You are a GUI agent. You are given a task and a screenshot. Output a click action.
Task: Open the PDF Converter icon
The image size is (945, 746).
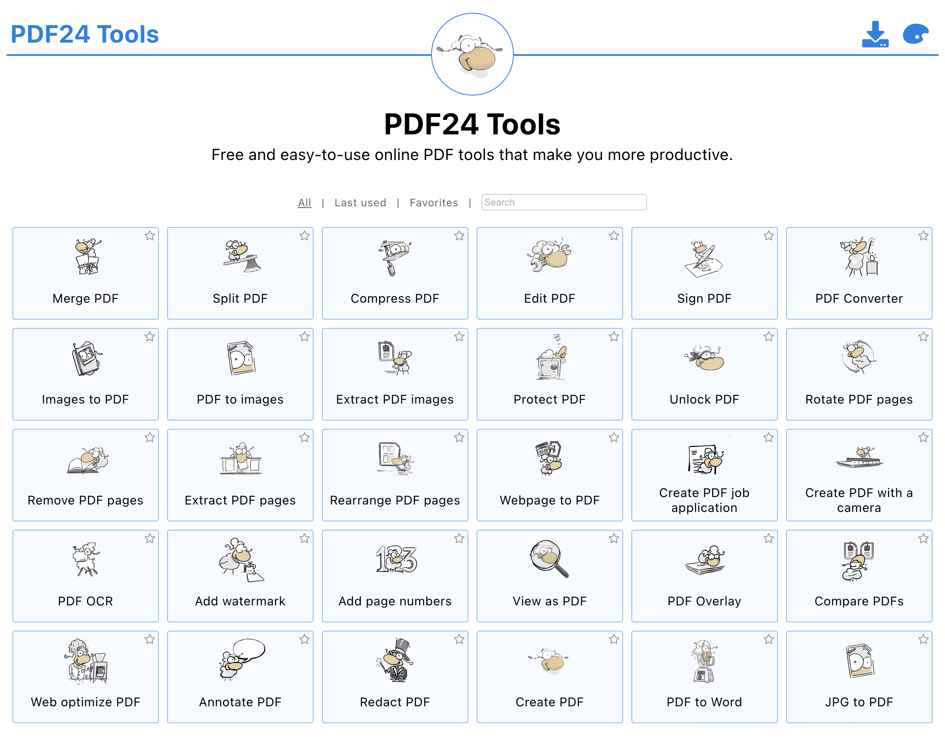click(859, 257)
